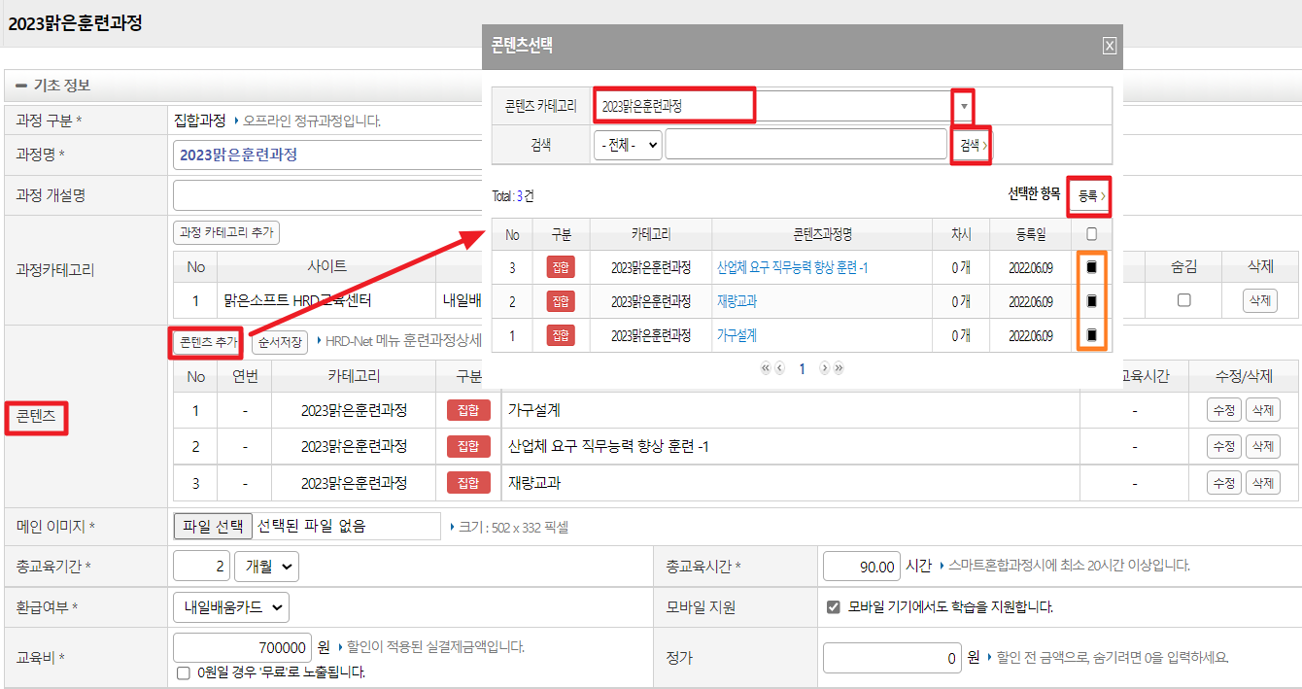Open the 콘텐츠 카테고리 dropdown arrow
The image size is (1302, 689).
pos(963,105)
